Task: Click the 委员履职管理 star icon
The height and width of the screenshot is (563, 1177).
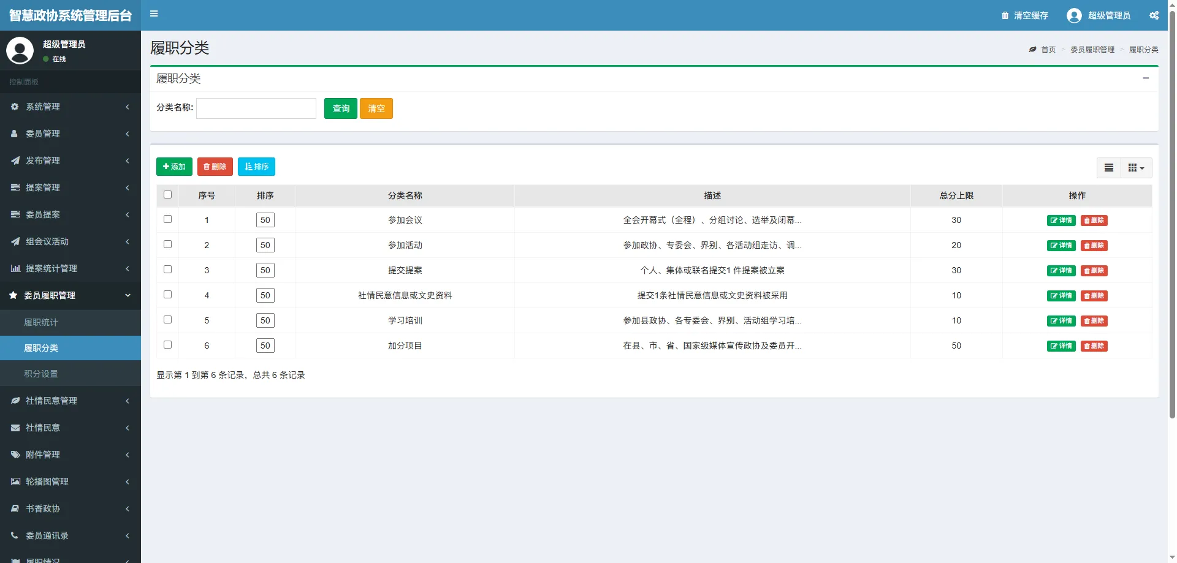Action: coord(13,296)
